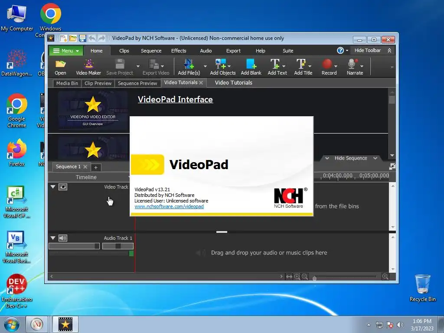Image resolution: width=444 pixels, height=333 pixels.
Task: Switch to the Sequence ribbon tab
Action: [151, 51]
